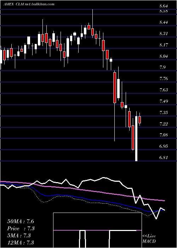Click the Price : 7.3 readout
The height and width of the screenshot is (248, 177).
tap(21, 229)
